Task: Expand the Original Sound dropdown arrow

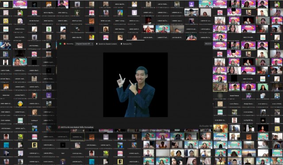Action: coord(92,44)
